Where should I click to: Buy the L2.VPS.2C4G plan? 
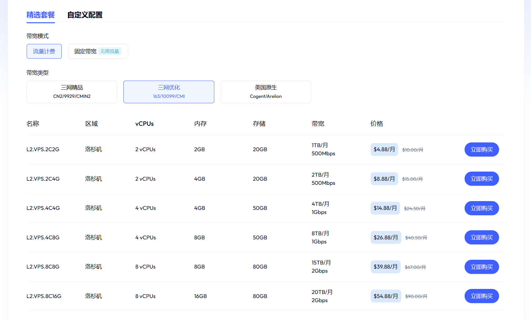(482, 179)
